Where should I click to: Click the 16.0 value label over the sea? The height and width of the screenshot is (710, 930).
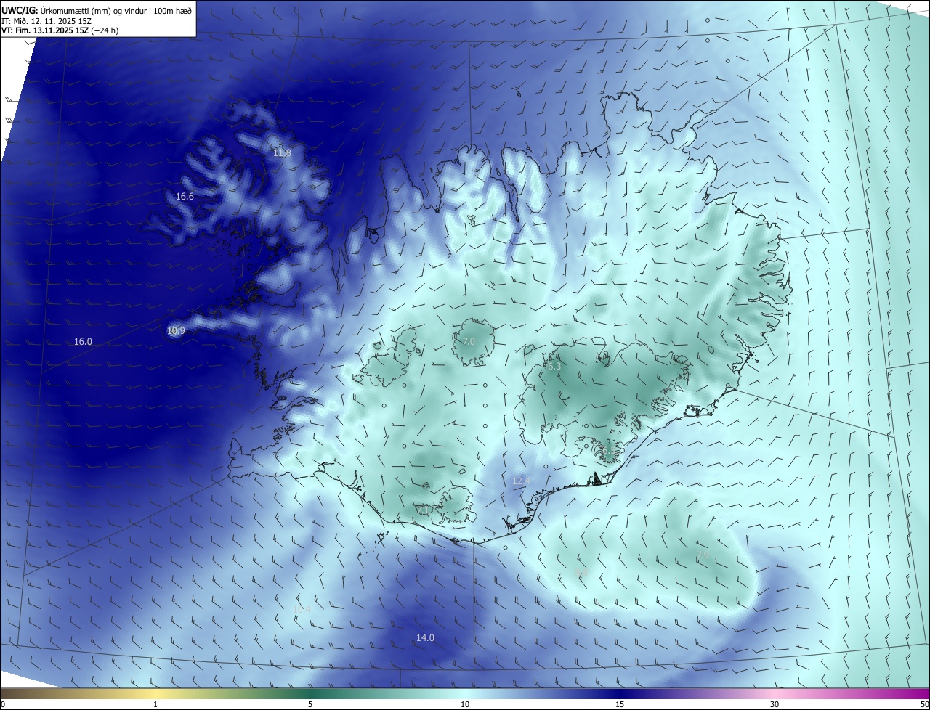coord(83,342)
